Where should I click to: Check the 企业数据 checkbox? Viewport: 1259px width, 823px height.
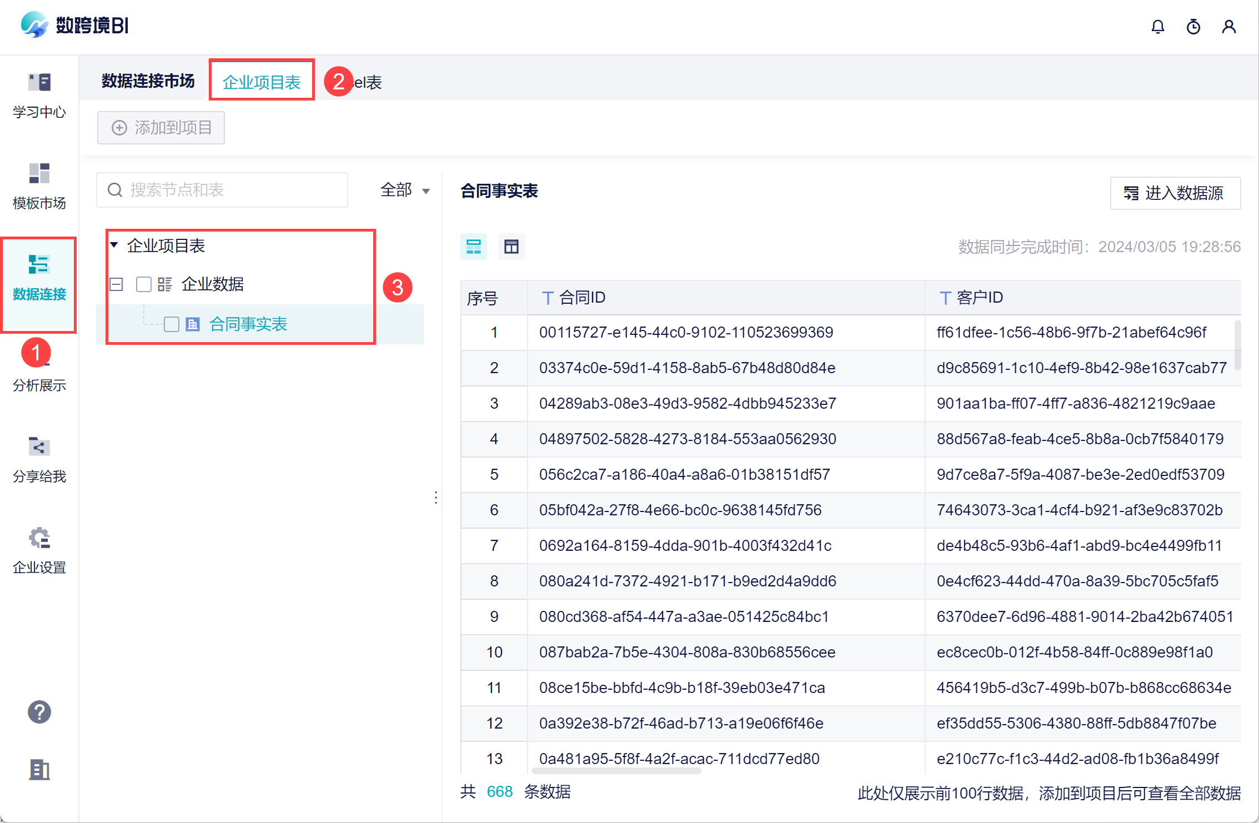pos(144,284)
